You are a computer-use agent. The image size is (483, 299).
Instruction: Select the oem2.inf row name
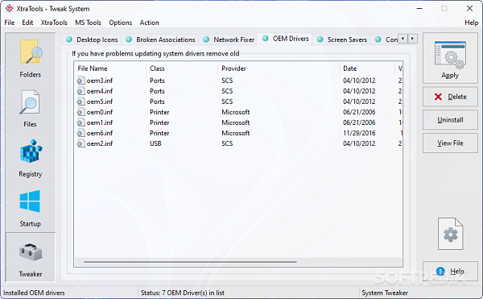tap(100, 143)
